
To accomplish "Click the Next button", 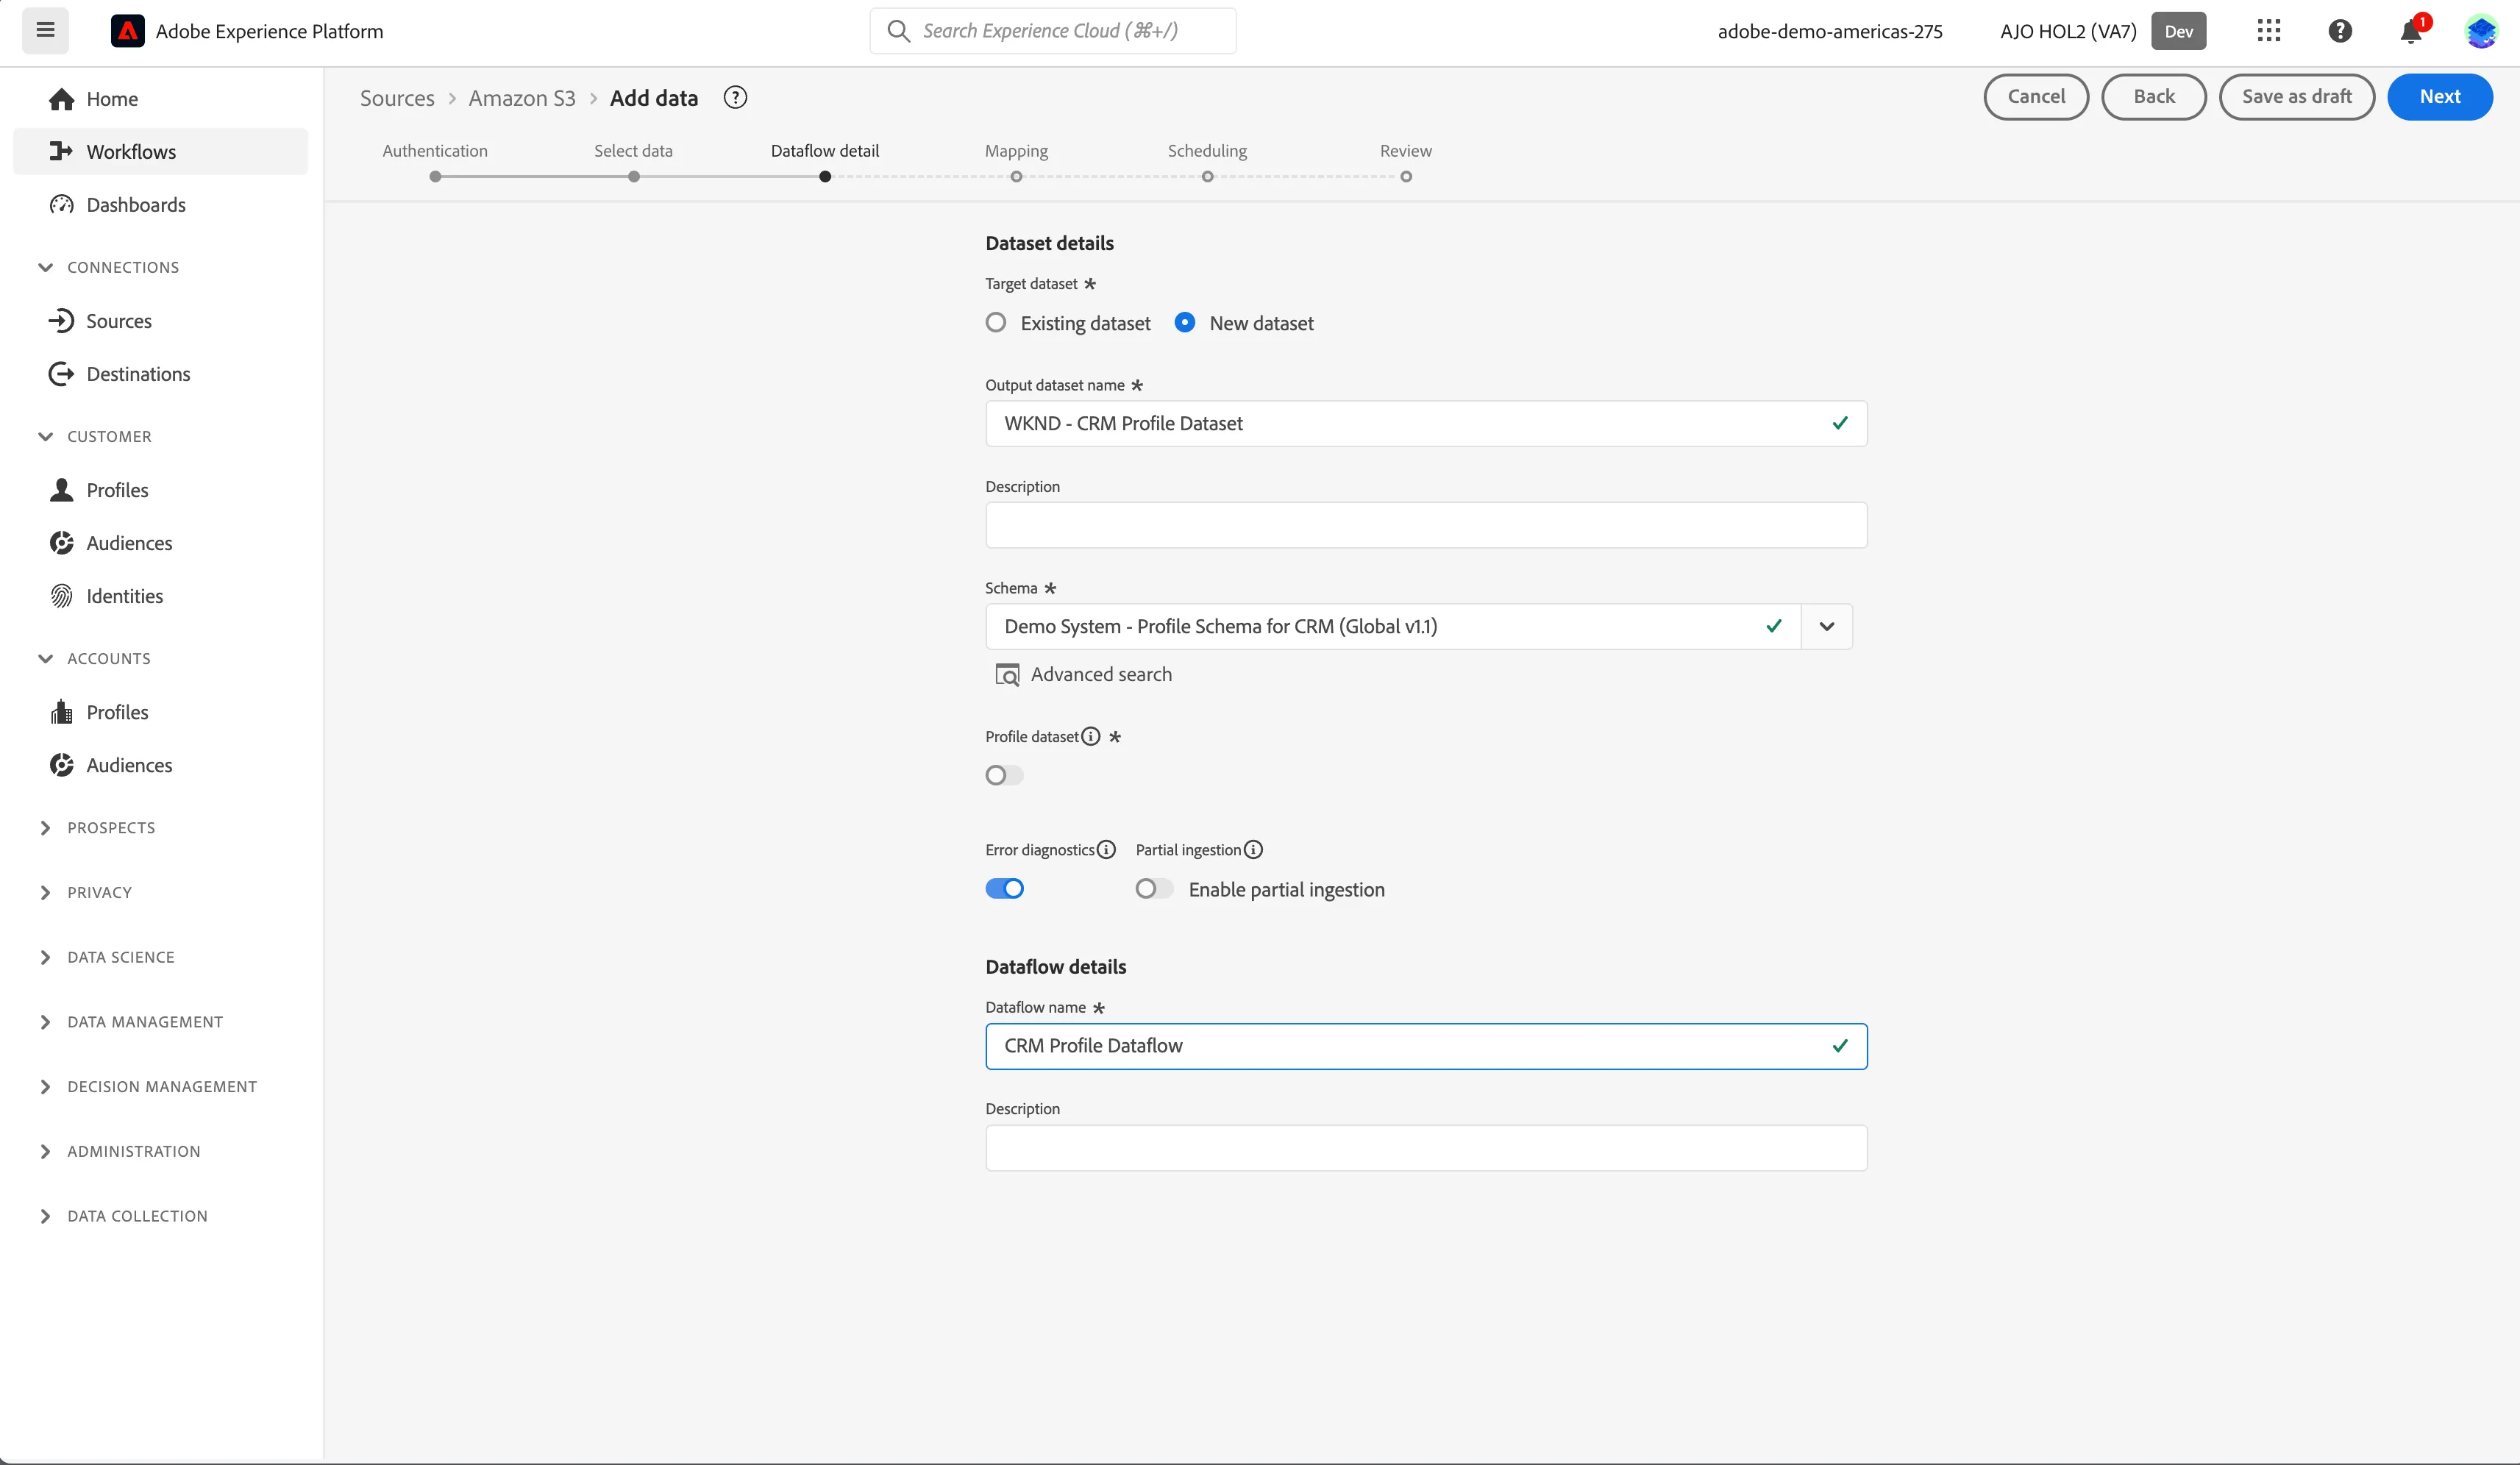I will point(2440,97).
